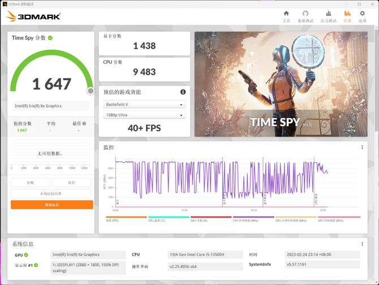
Task: Click the green check beside GPU label
Action: pos(26,255)
